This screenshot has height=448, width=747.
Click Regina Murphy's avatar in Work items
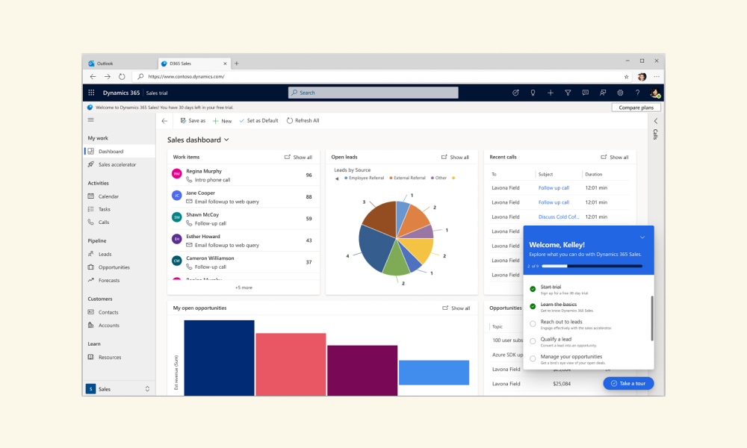tap(177, 174)
